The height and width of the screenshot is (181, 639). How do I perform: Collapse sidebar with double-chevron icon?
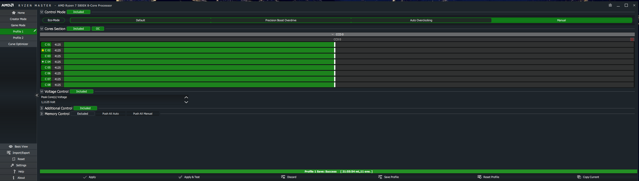(x=37, y=95)
